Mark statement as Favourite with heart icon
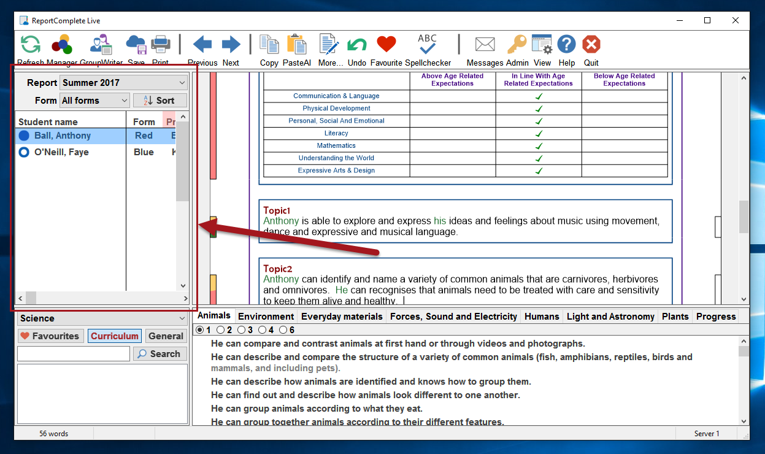This screenshot has height=454, width=765. point(386,44)
